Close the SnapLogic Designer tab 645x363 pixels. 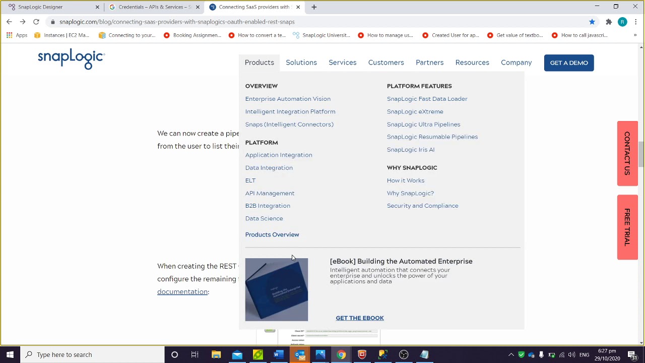click(97, 7)
